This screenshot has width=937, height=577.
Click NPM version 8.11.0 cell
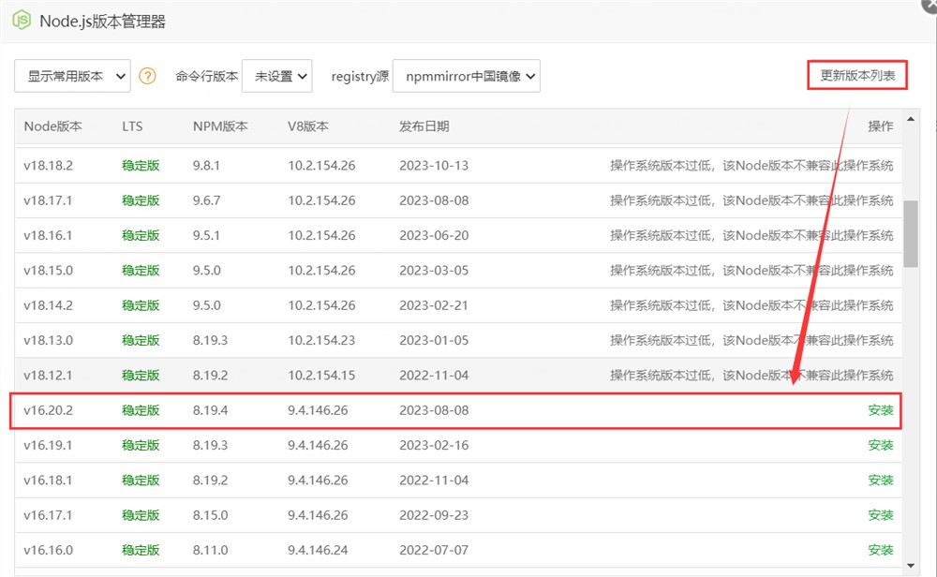[210, 550]
